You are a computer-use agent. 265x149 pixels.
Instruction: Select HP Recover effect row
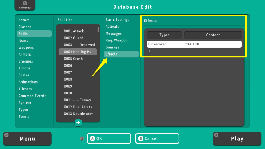(x=194, y=44)
